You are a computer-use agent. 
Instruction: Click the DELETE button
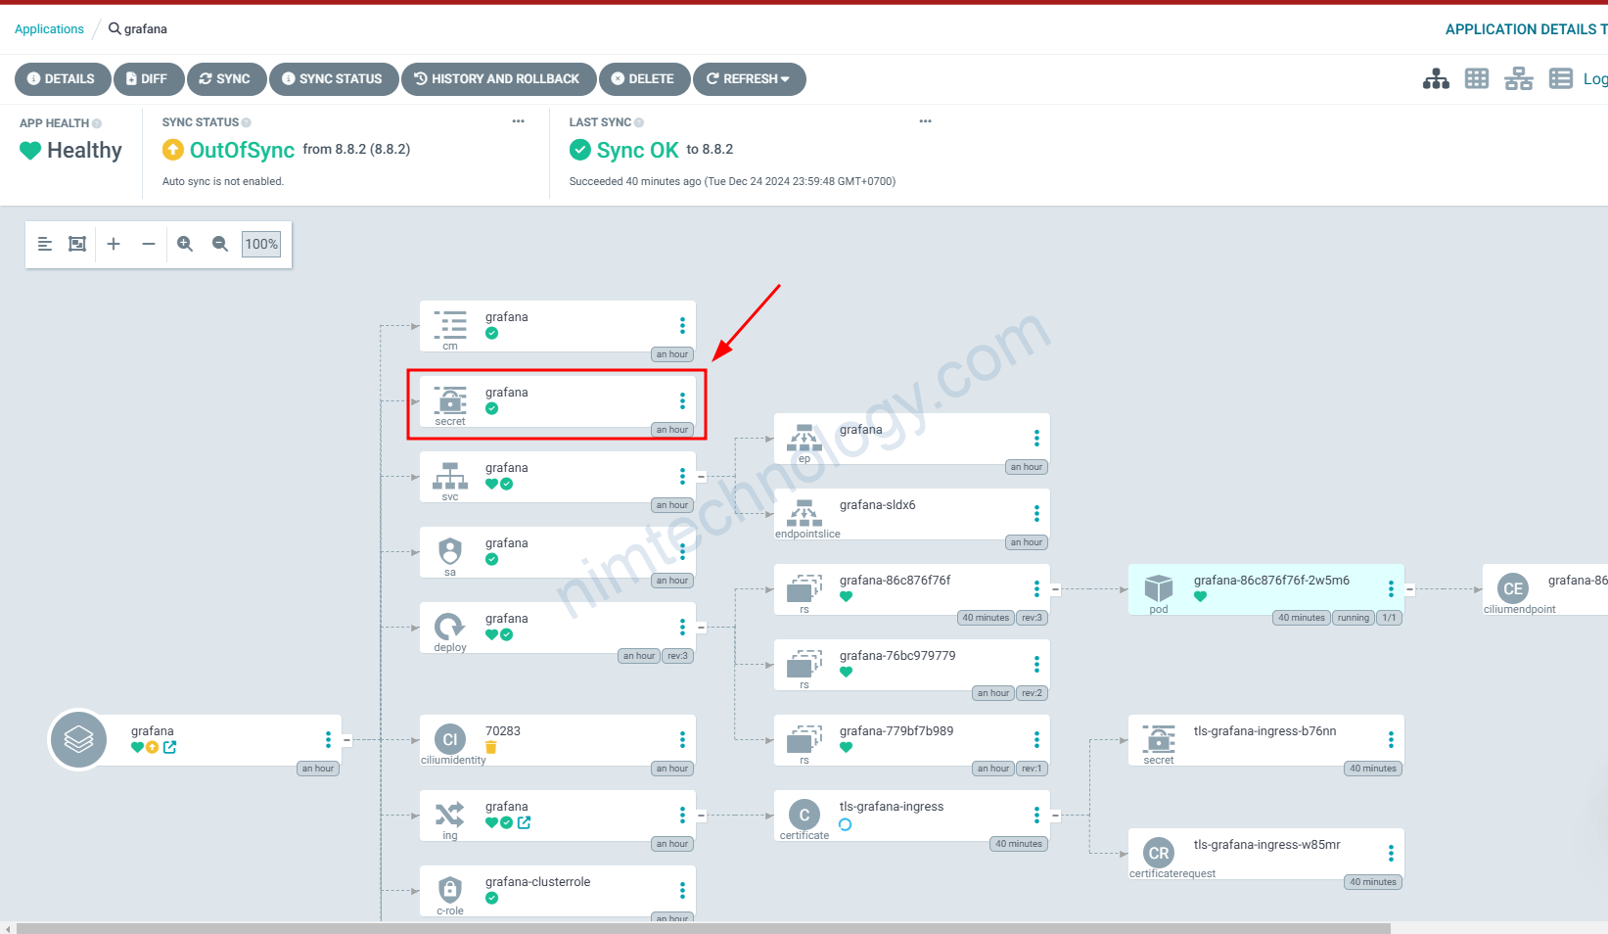pos(644,79)
